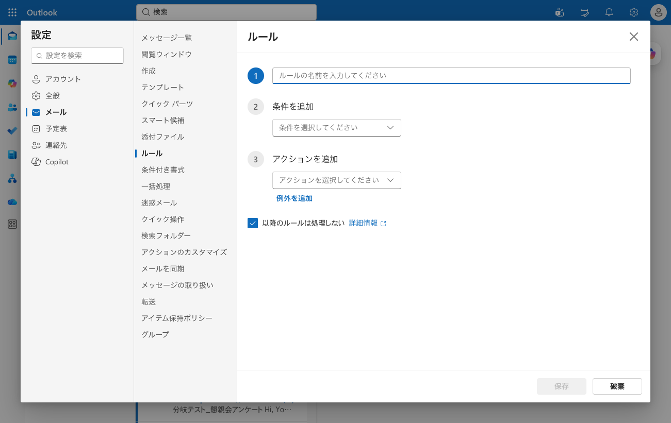Open the blue app icon below To Do
The height and width of the screenshot is (423, 671).
(x=12, y=155)
